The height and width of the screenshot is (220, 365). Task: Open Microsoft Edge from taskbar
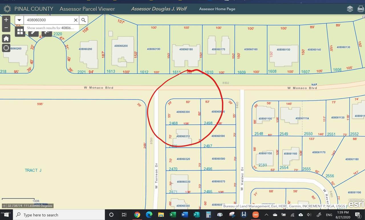point(149,215)
